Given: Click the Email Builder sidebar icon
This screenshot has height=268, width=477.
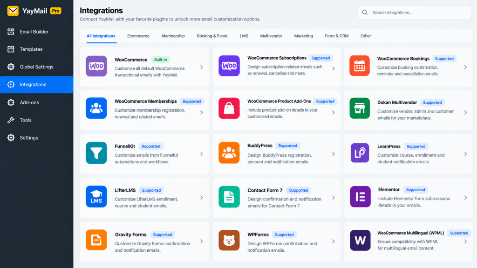Looking at the screenshot, I should [11, 32].
